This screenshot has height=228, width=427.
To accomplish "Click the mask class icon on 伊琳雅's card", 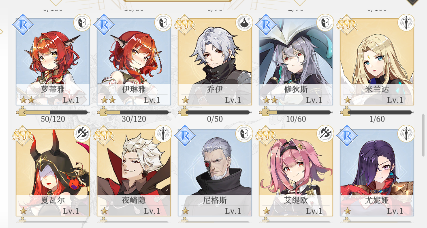I will click(163, 23).
